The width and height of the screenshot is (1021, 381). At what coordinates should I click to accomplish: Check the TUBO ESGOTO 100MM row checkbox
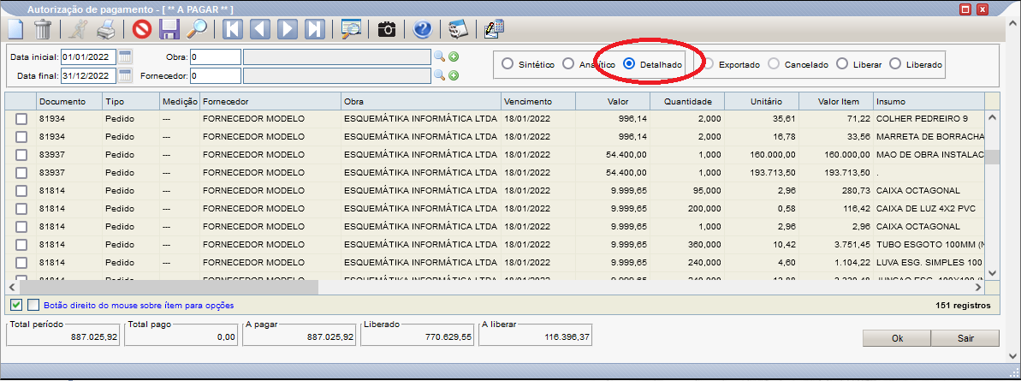tap(21, 245)
